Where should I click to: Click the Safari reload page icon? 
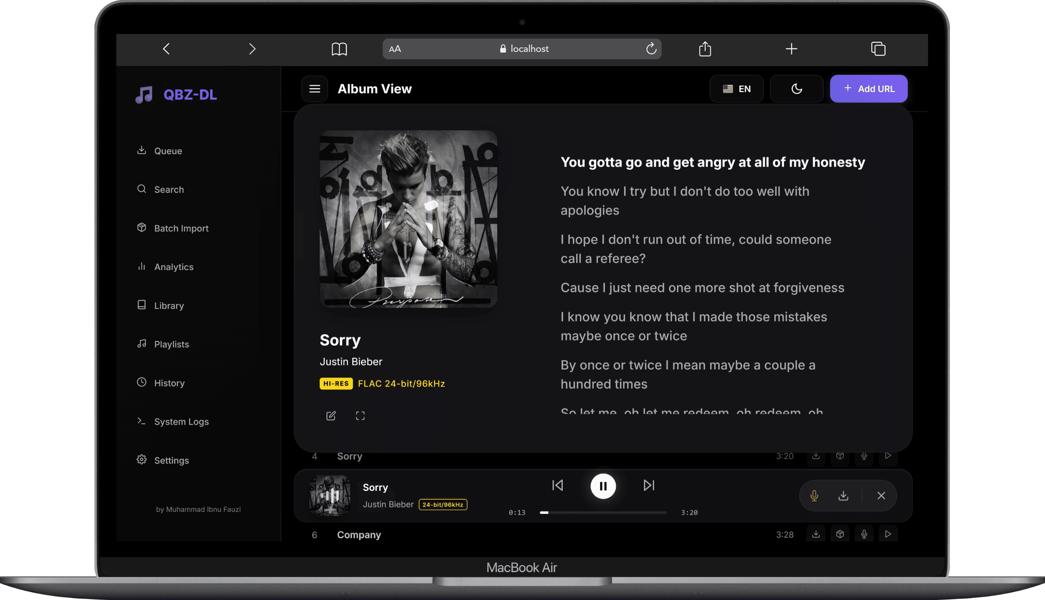click(x=651, y=48)
